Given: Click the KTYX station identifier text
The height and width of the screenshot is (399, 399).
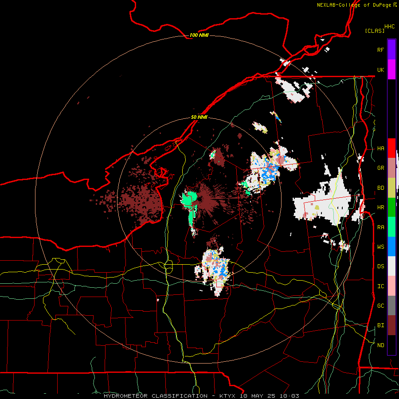Looking at the screenshot, I should (228, 396).
